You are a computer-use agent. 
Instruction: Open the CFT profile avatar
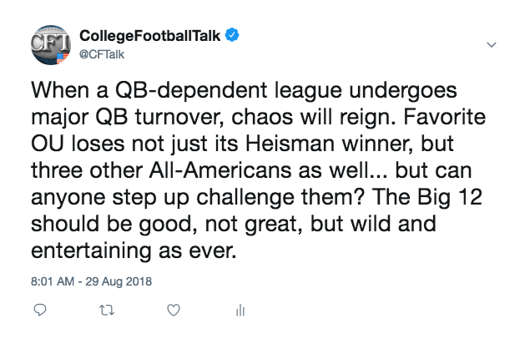[51, 44]
